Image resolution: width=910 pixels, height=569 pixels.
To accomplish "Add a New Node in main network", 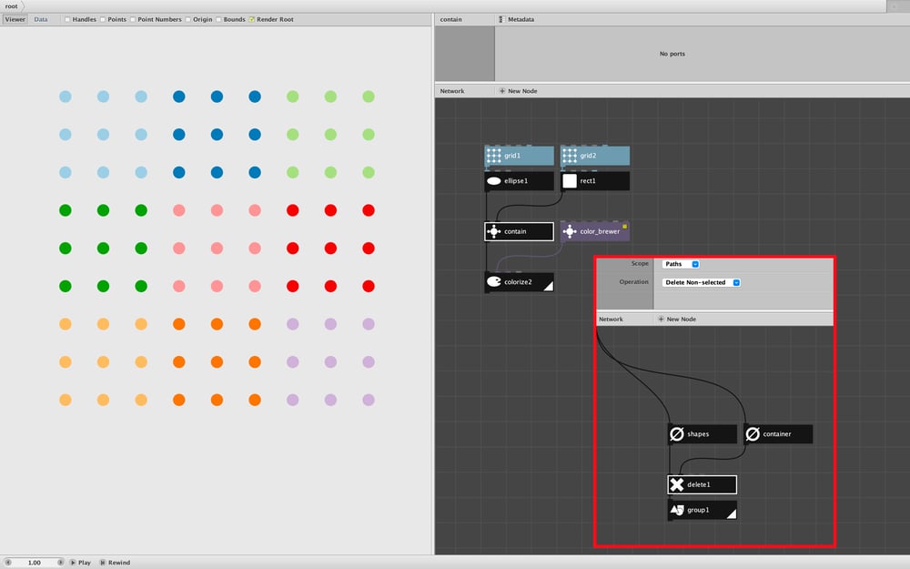I will point(518,91).
